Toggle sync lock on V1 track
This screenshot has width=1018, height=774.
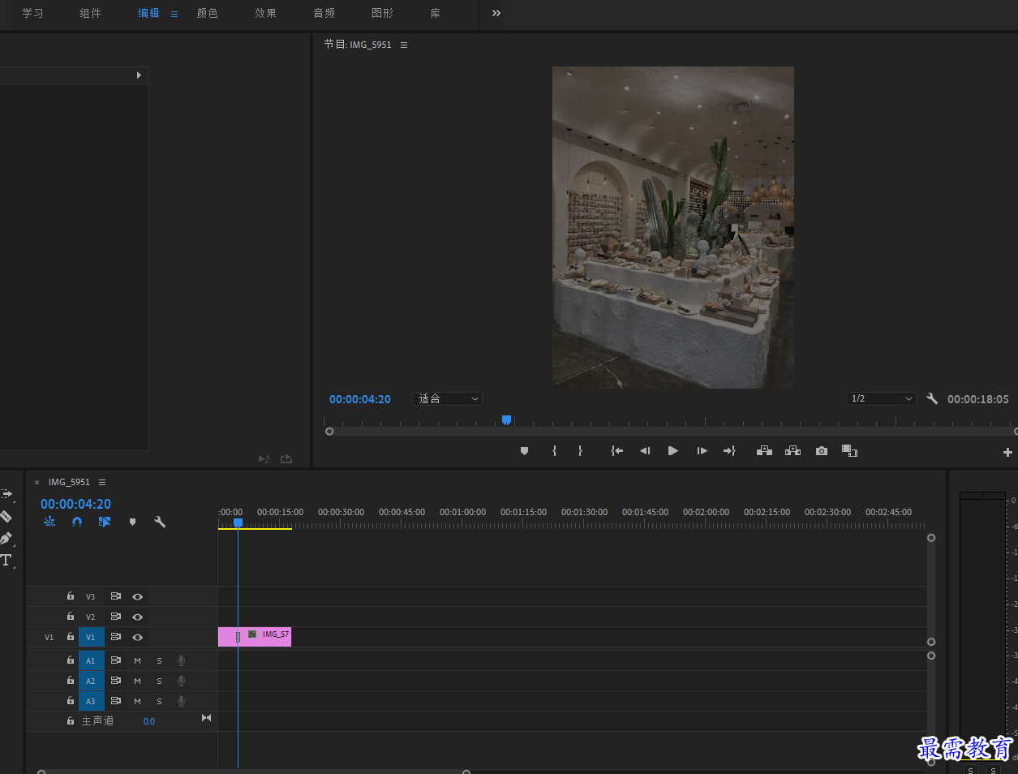pos(116,637)
